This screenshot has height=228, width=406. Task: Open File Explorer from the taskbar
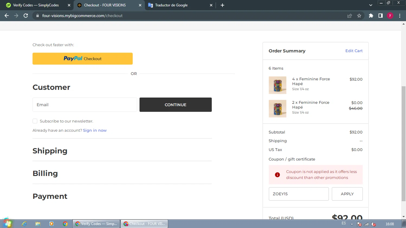(38, 224)
